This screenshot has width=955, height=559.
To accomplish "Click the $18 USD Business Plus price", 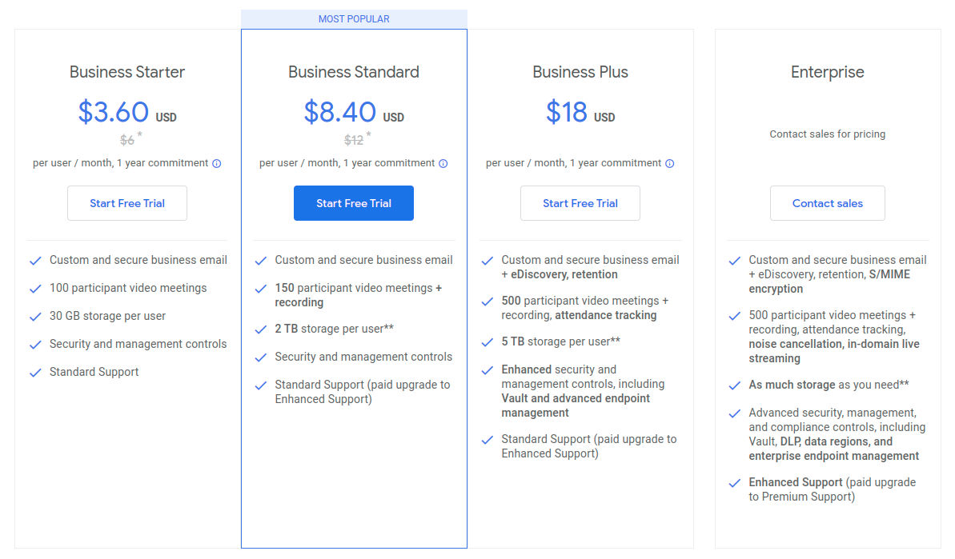I will point(580,112).
